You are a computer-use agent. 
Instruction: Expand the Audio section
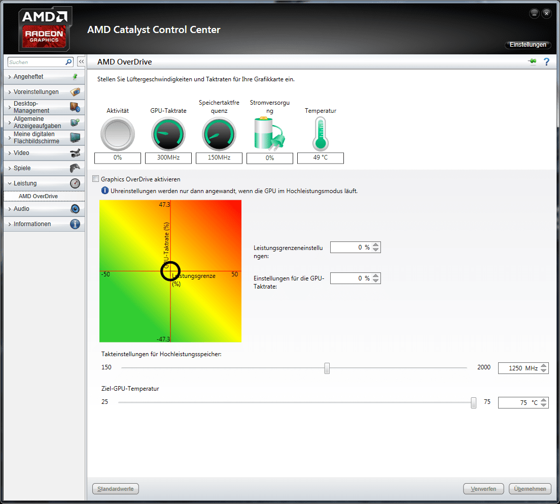tap(10, 209)
